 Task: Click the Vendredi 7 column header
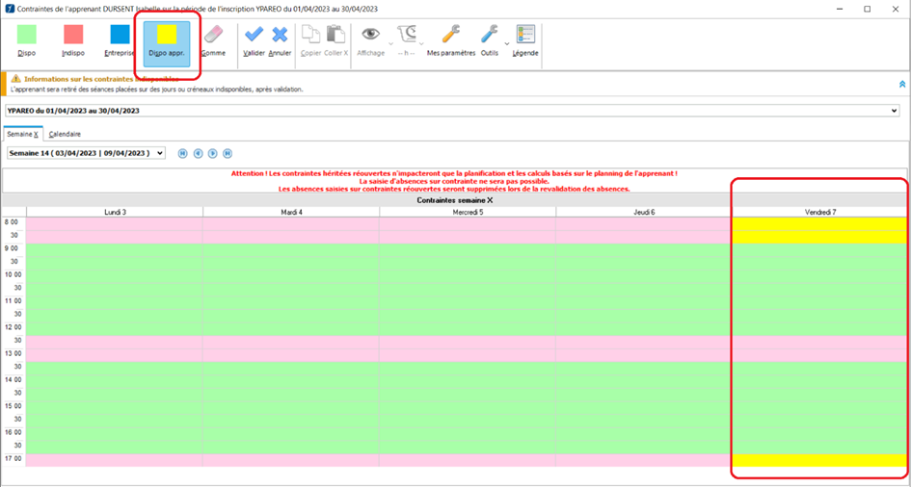(819, 212)
